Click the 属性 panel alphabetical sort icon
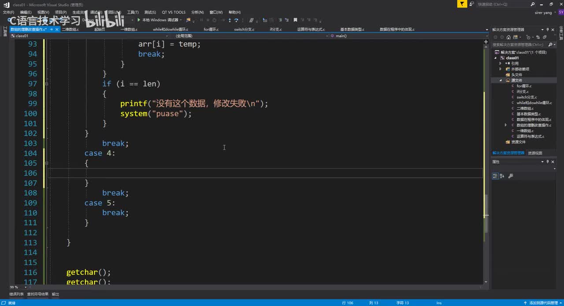Screen dimensions: 564x306 [502, 176]
